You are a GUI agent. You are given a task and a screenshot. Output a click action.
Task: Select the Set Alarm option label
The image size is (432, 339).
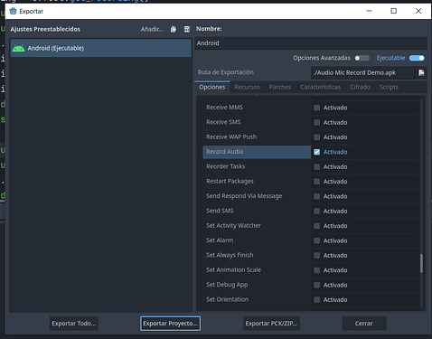(x=220, y=240)
